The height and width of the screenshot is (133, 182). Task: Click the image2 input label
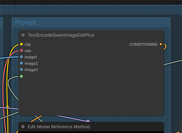[x=31, y=63]
